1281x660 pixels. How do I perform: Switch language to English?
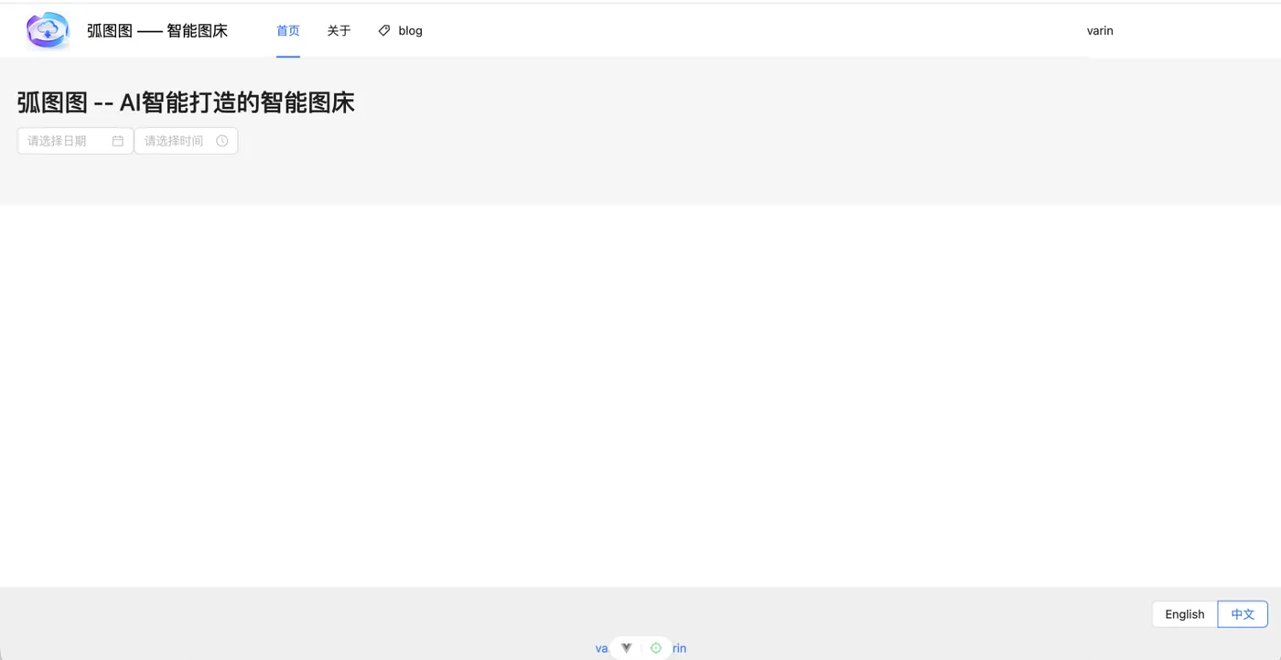1185,614
